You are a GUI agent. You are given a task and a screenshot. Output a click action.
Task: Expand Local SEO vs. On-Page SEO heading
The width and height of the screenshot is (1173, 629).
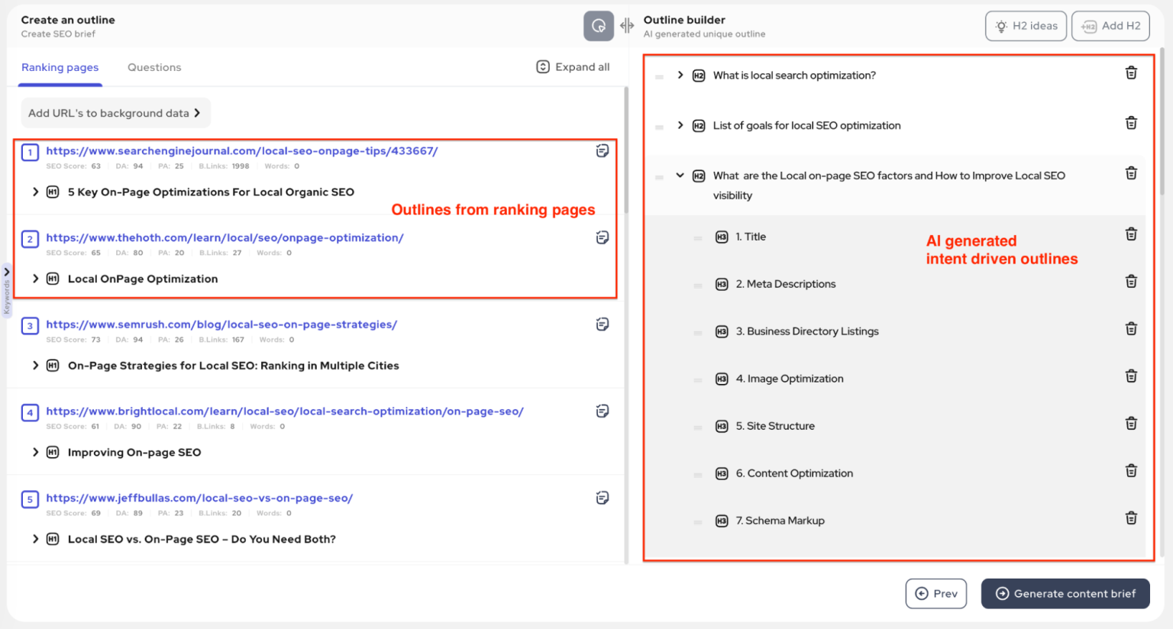tap(35, 539)
